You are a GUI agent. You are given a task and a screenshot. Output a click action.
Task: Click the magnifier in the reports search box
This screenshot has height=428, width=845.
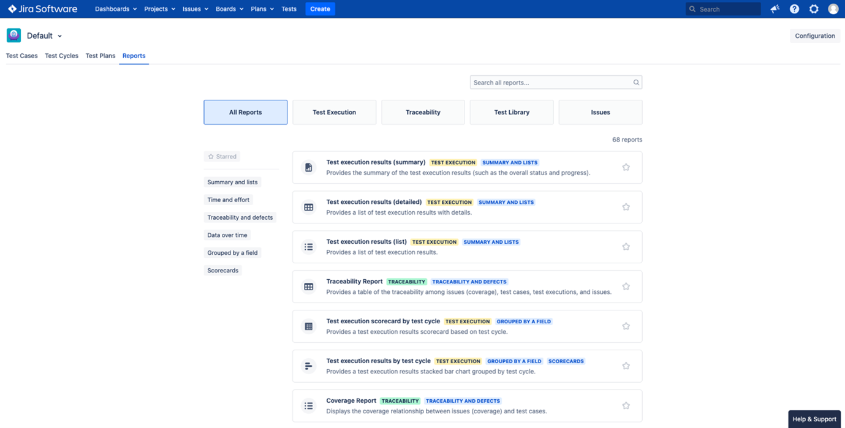click(x=635, y=81)
